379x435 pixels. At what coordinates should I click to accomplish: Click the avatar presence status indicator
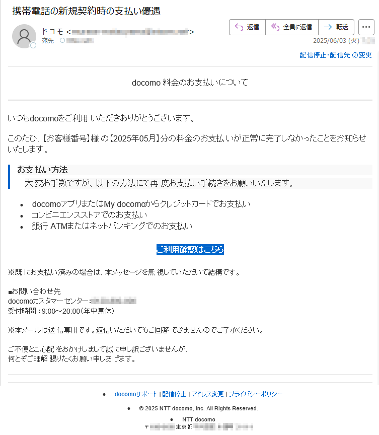click(x=33, y=45)
